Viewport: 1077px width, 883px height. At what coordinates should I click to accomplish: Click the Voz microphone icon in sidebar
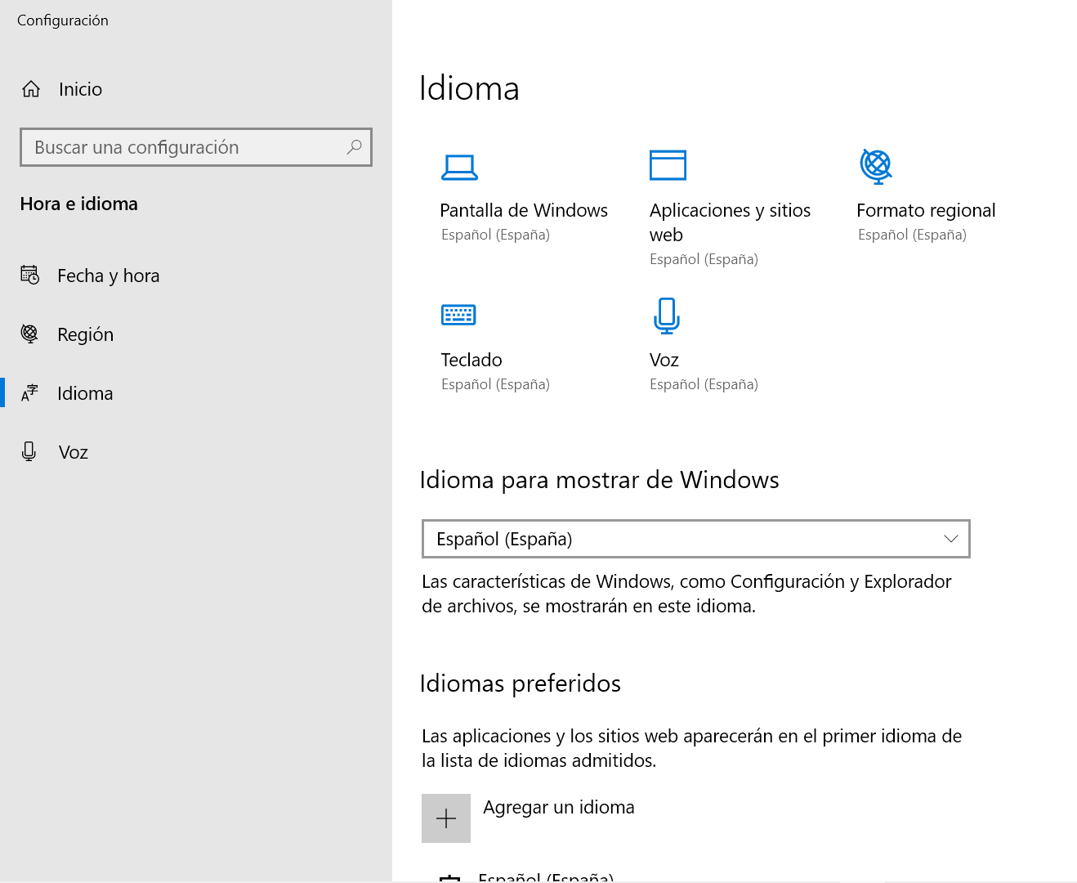click(x=29, y=451)
